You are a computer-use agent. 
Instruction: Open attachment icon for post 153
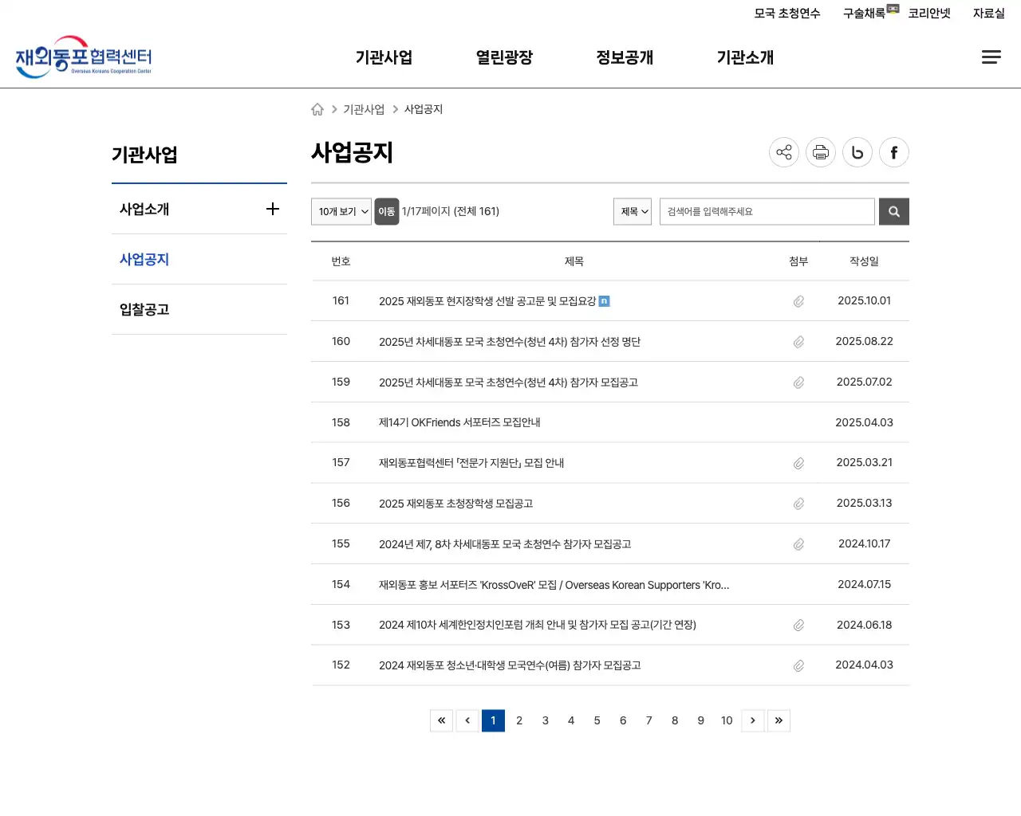tap(798, 625)
